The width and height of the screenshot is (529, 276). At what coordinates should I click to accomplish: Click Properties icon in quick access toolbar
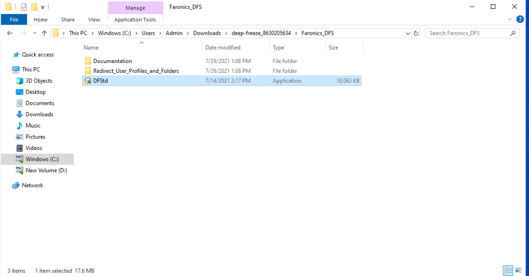pyautogui.click(x=23, y=7)
